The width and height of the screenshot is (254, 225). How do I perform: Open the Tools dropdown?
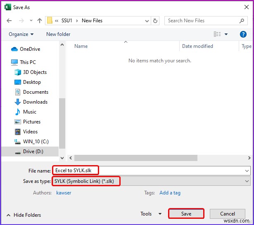[151, 214]
